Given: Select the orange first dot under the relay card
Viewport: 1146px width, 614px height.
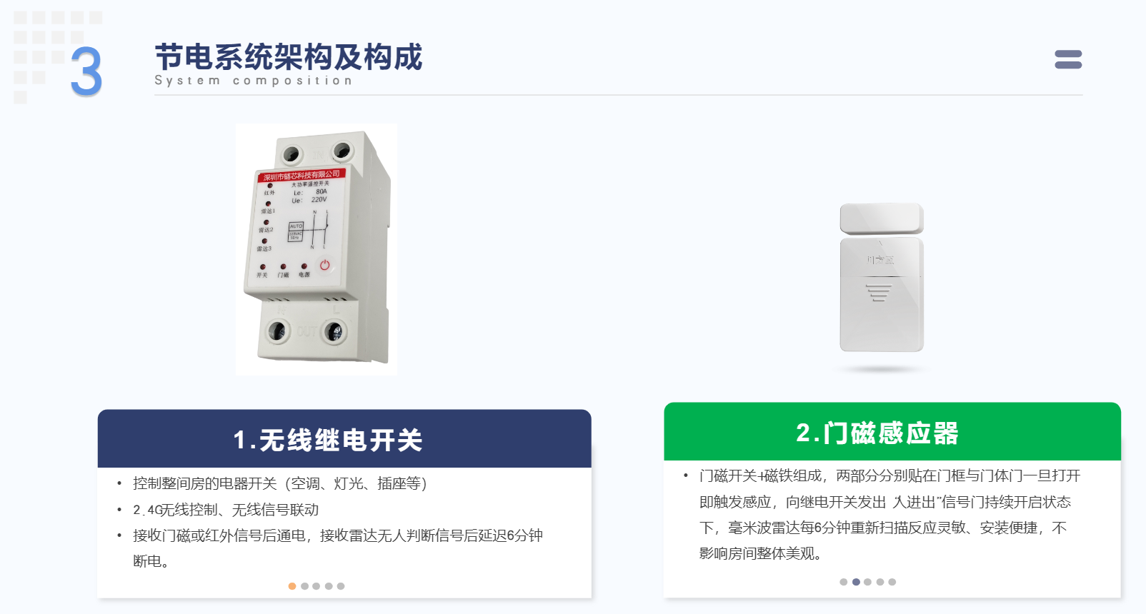Looking at the screenshot, I should [x=292, y=586].
